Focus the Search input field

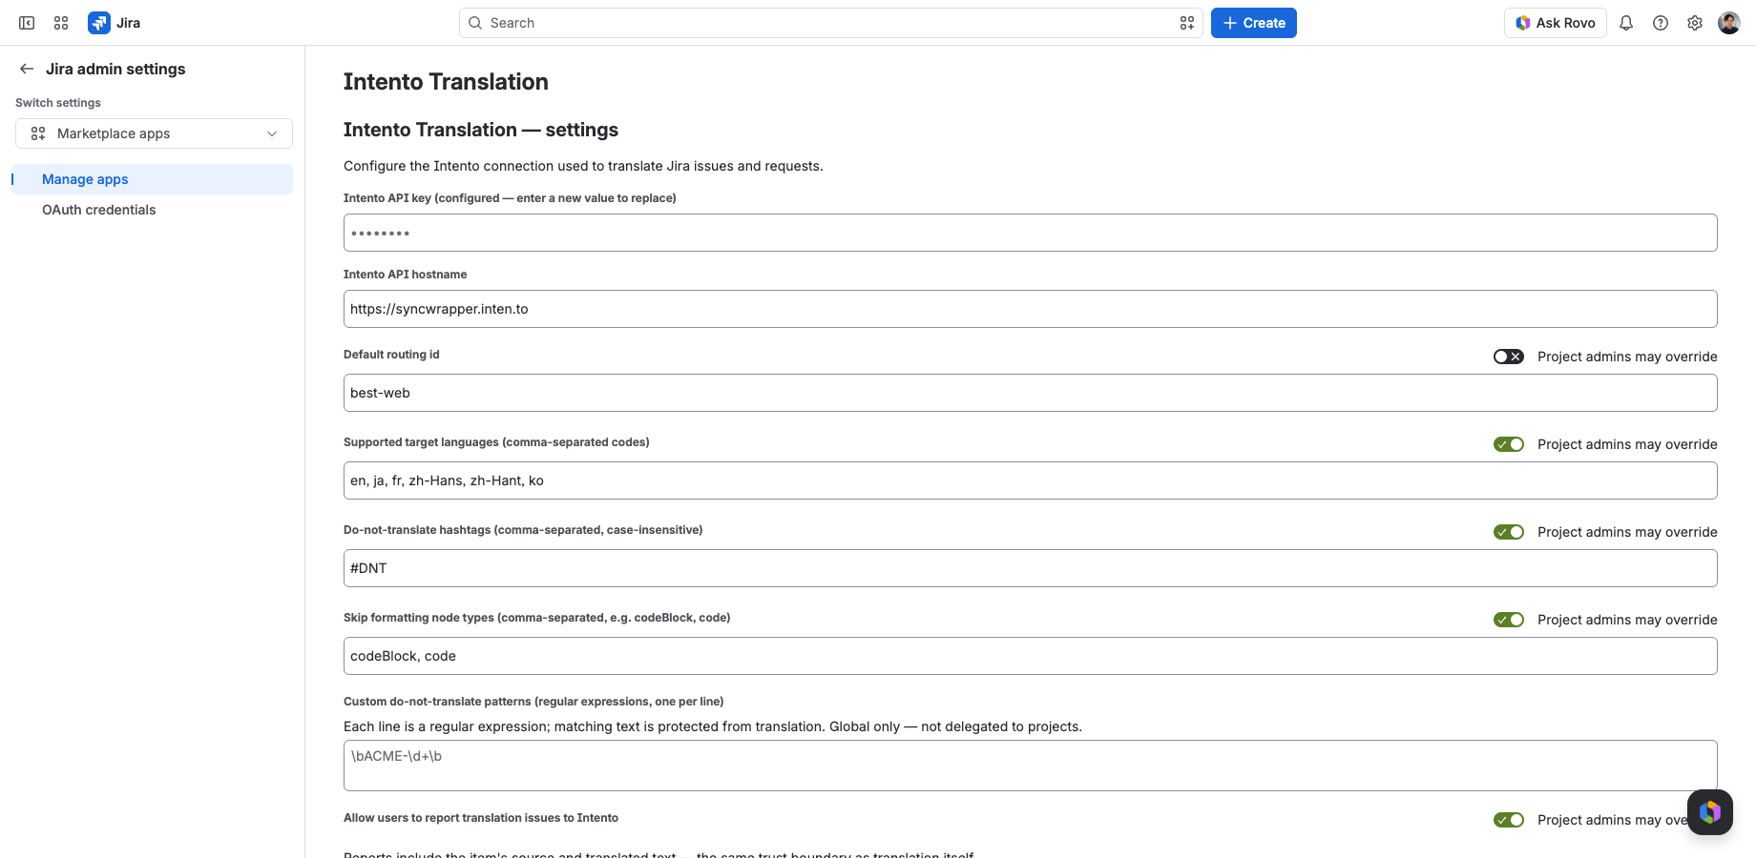click(830, 23)
